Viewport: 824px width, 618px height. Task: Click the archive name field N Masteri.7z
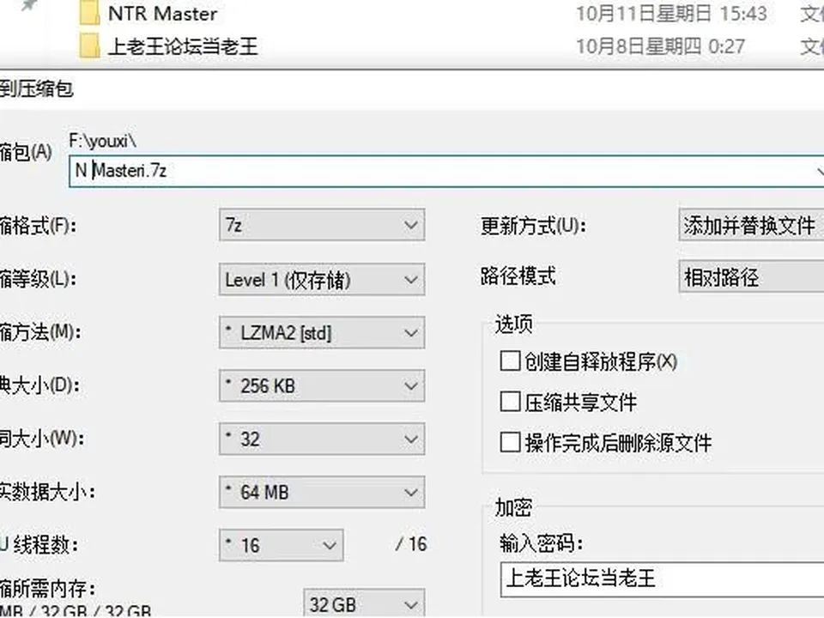446,171
